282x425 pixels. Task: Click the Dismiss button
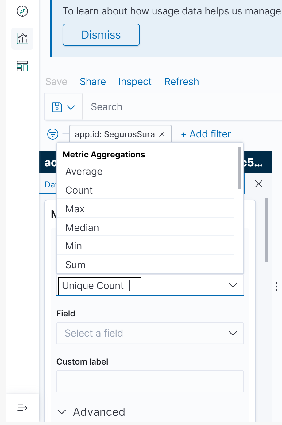point(101,35)
